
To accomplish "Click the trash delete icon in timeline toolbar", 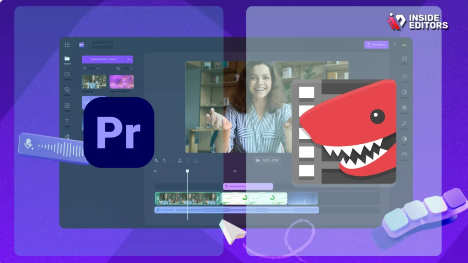I will (x=188, y=160).
